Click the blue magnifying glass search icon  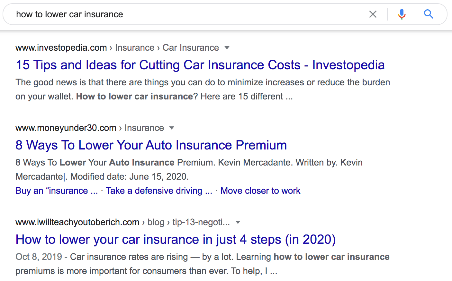[x=429, y=14]
